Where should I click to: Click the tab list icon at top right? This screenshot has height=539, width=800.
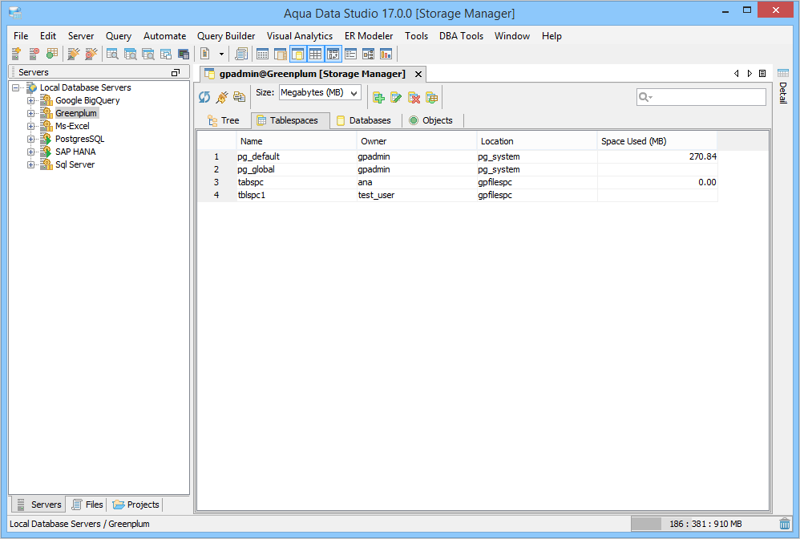click(x=762, y=74)
